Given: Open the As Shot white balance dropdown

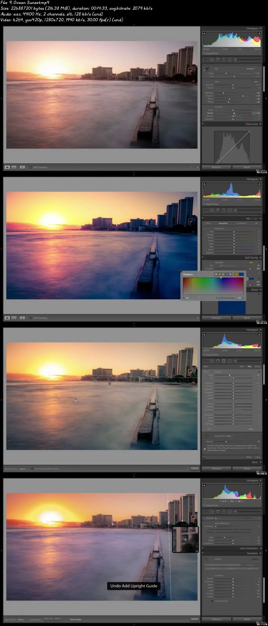Looking at the screenshot, I should (x=251, y=69).
